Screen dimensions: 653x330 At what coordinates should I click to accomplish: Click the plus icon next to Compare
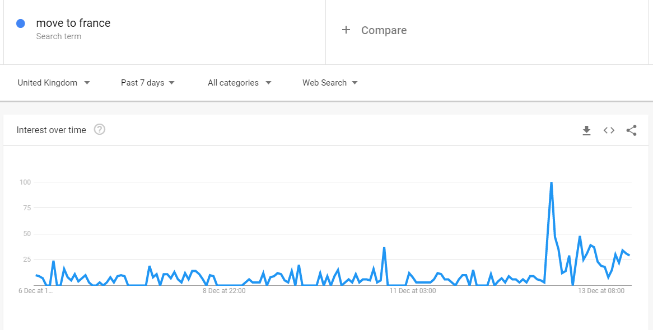click(x=347, y=30)
